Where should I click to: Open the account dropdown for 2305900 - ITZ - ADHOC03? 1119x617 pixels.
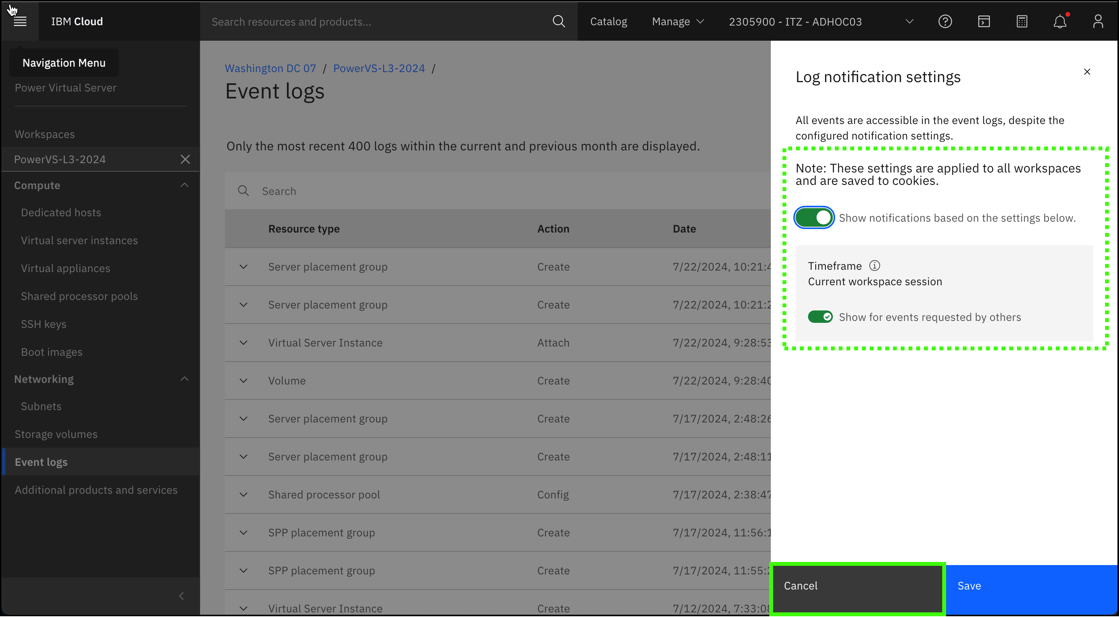[909, 21]
